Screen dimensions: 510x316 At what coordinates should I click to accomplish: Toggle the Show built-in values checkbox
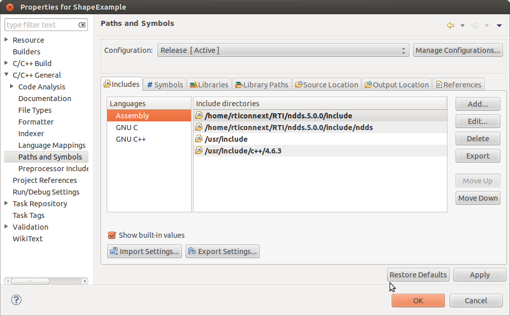coord(112,235)
